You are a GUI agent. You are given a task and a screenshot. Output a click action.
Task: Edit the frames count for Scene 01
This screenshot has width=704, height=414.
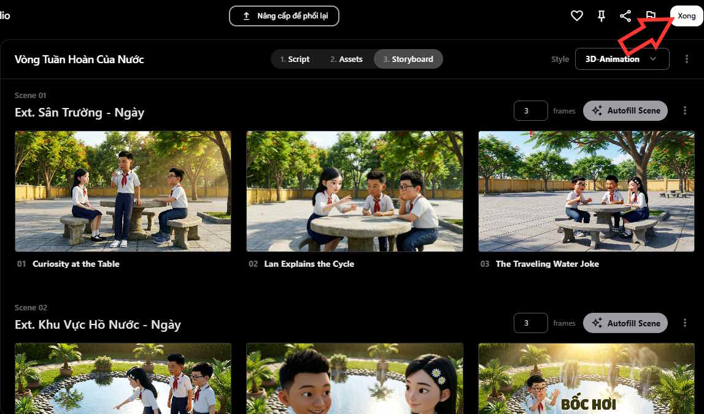tap(531, 111)
